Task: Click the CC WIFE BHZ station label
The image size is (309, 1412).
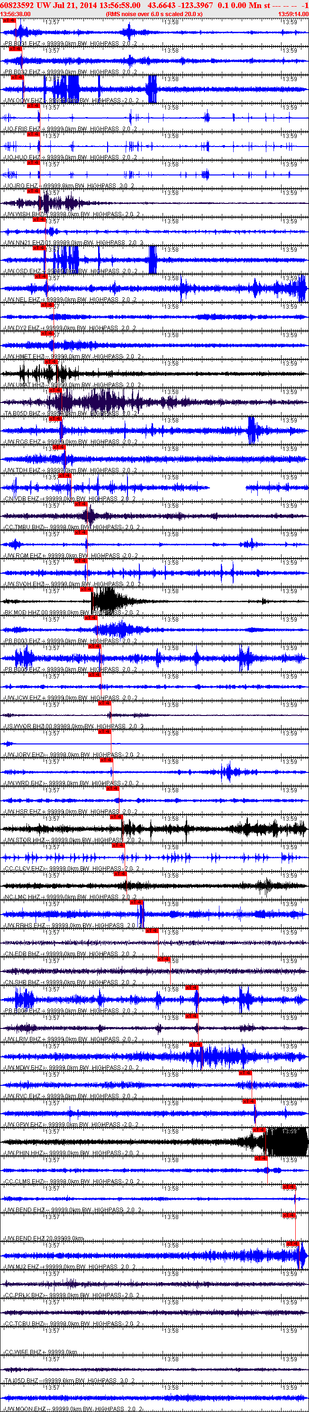Action: tap(41, 1353)
